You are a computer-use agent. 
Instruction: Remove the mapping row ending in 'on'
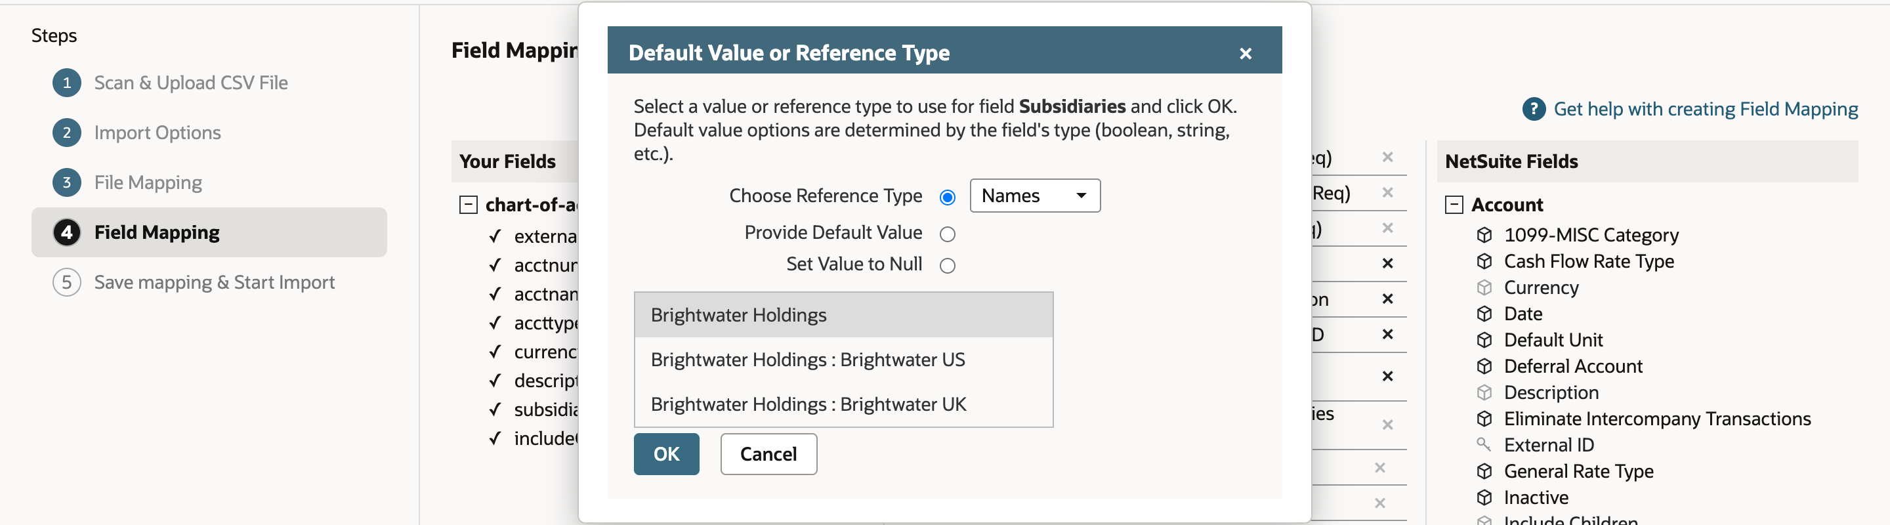[1387, 299]
